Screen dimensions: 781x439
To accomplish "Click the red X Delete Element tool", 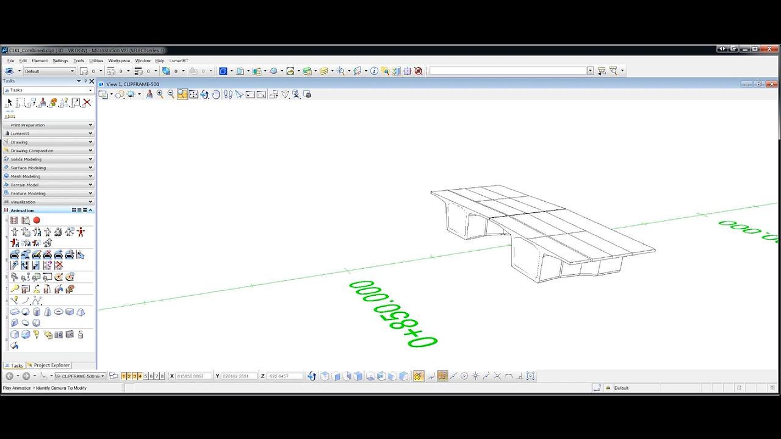I will [x=87, y=102].
